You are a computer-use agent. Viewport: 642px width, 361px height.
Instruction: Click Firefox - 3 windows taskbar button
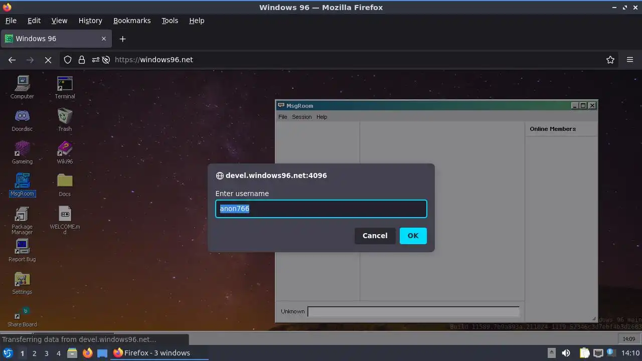[159, 353]
